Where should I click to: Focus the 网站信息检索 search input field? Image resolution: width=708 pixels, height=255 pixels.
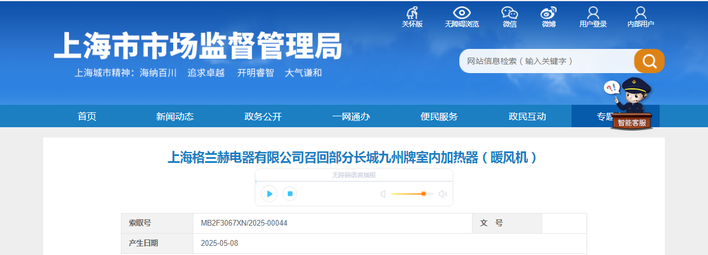point(547,61)
